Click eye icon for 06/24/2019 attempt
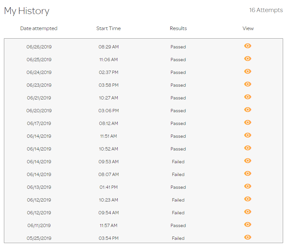The height and width of the screenshot is (248, 287). (248, 71)
